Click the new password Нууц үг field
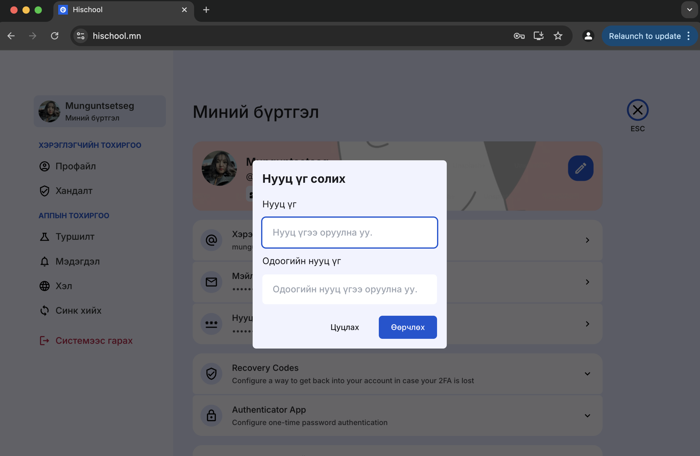700x456 pixels. click(x=349, y=233)
